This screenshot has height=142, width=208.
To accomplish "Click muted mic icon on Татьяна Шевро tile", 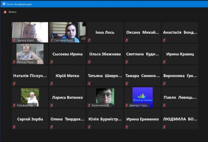I will click(x=89, y=83).
